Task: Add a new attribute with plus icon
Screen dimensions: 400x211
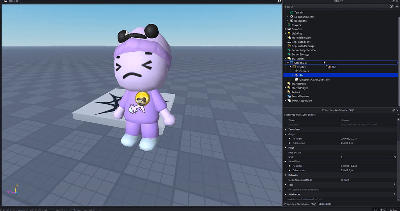Action: tap(395, 194)
